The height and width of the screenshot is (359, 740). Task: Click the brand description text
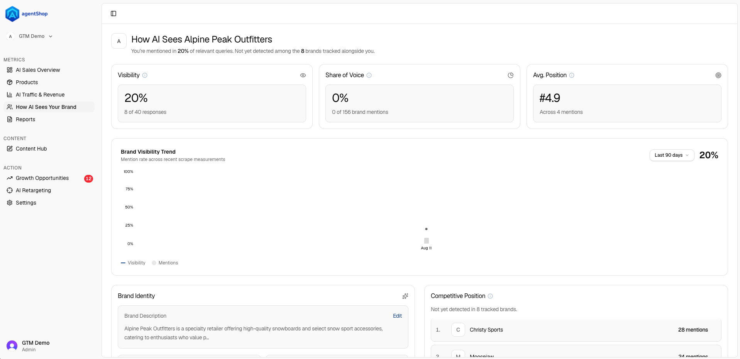[x=254, y=333]
